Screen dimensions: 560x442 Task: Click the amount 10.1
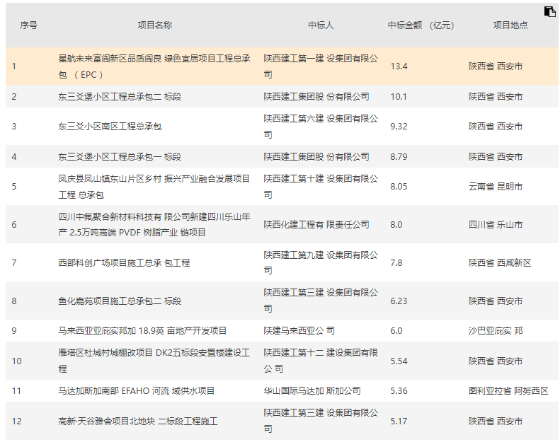(399, 97)
